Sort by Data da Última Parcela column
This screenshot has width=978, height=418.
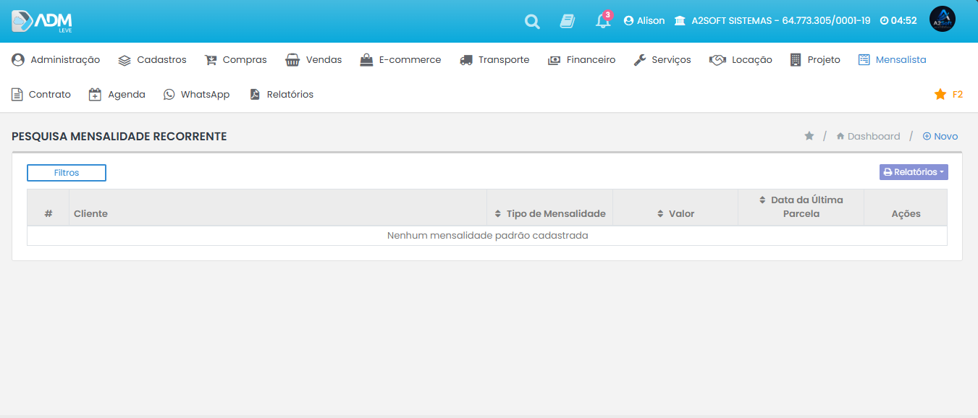coord(801,207)
